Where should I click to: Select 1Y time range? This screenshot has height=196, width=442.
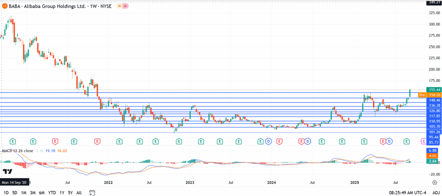point(62,193)
